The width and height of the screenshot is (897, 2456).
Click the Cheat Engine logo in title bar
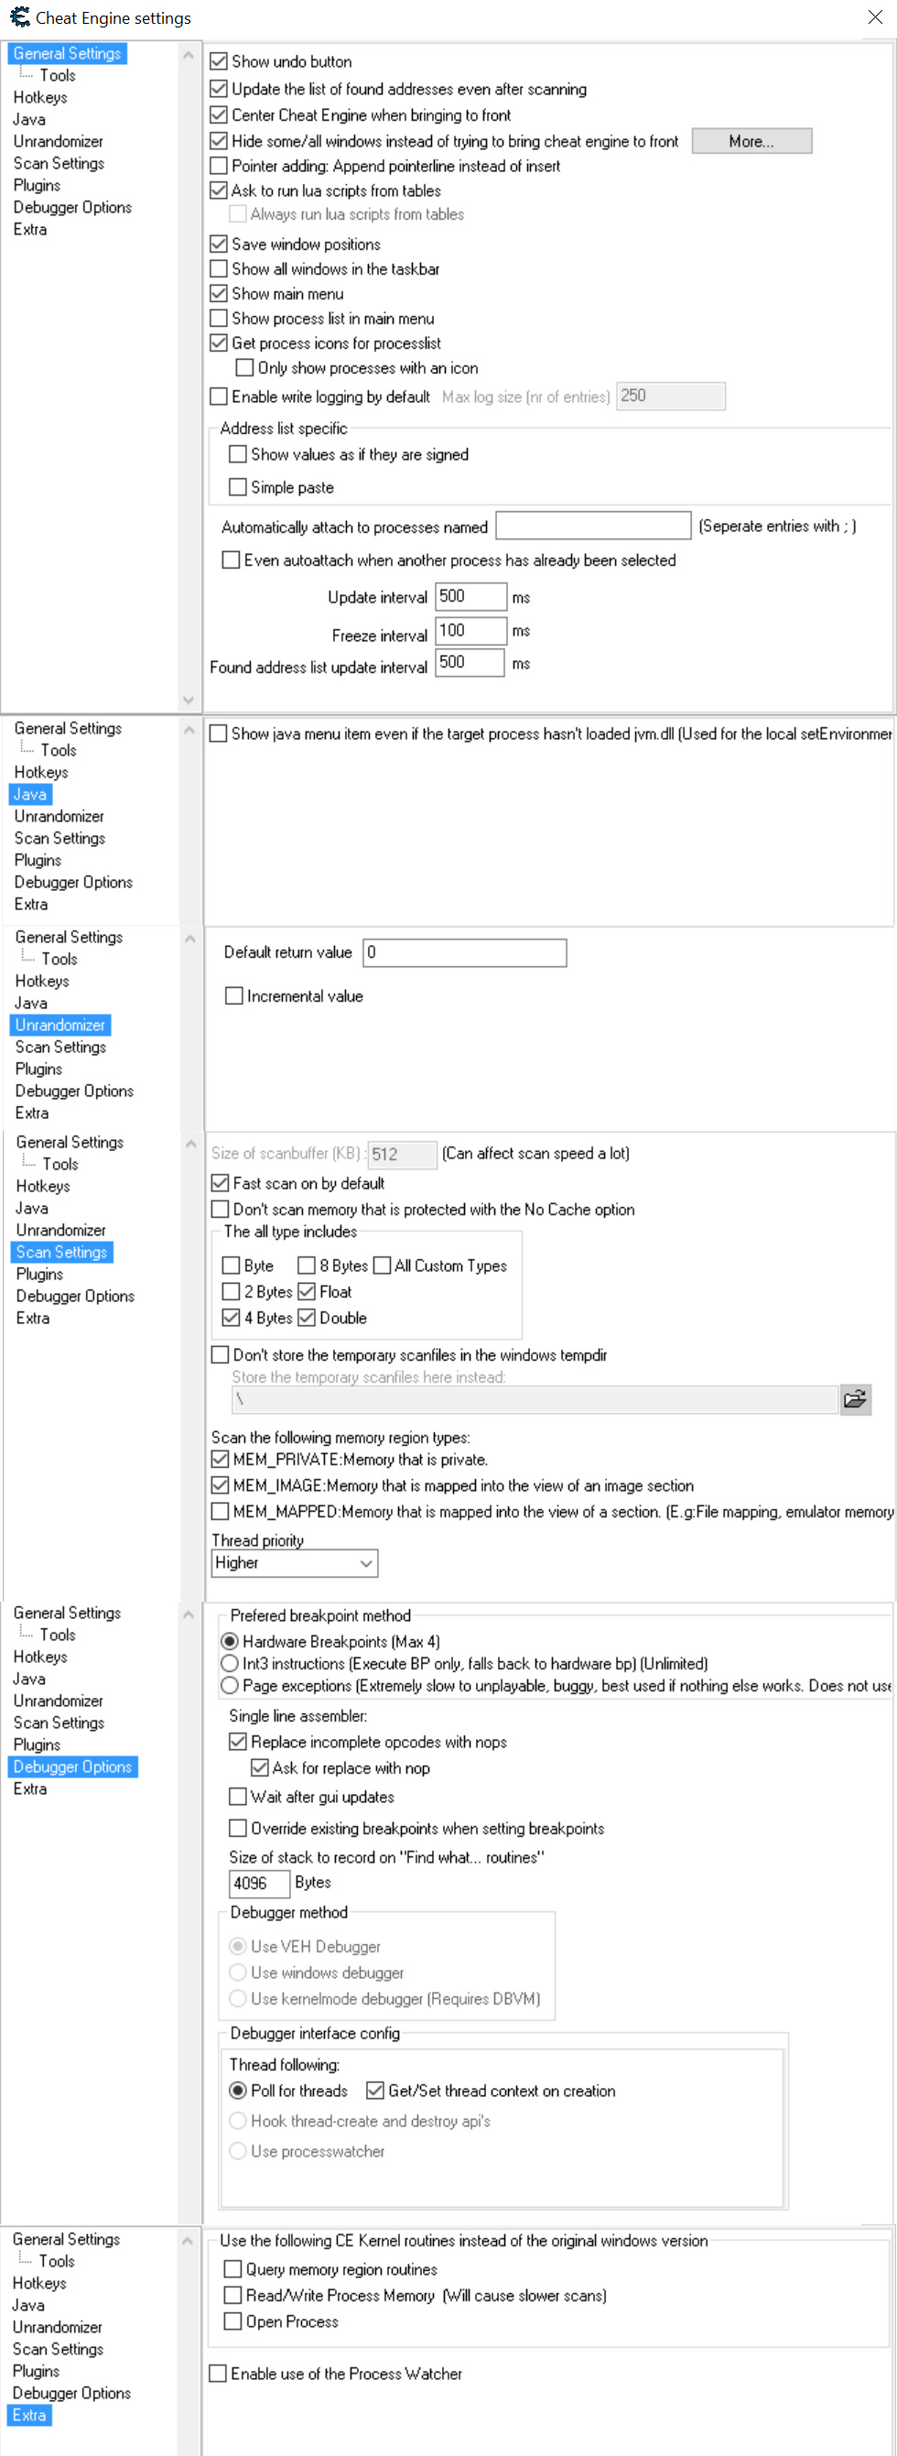pos(19,17)
